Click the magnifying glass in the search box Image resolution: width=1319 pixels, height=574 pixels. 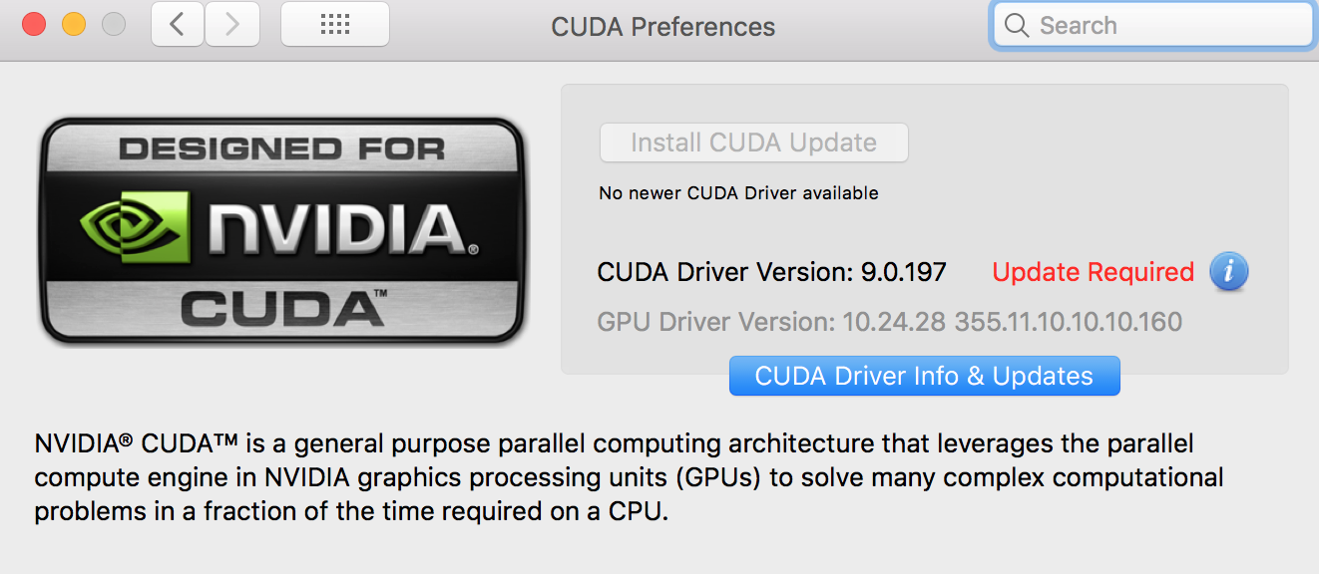(x=1017, y=26)
